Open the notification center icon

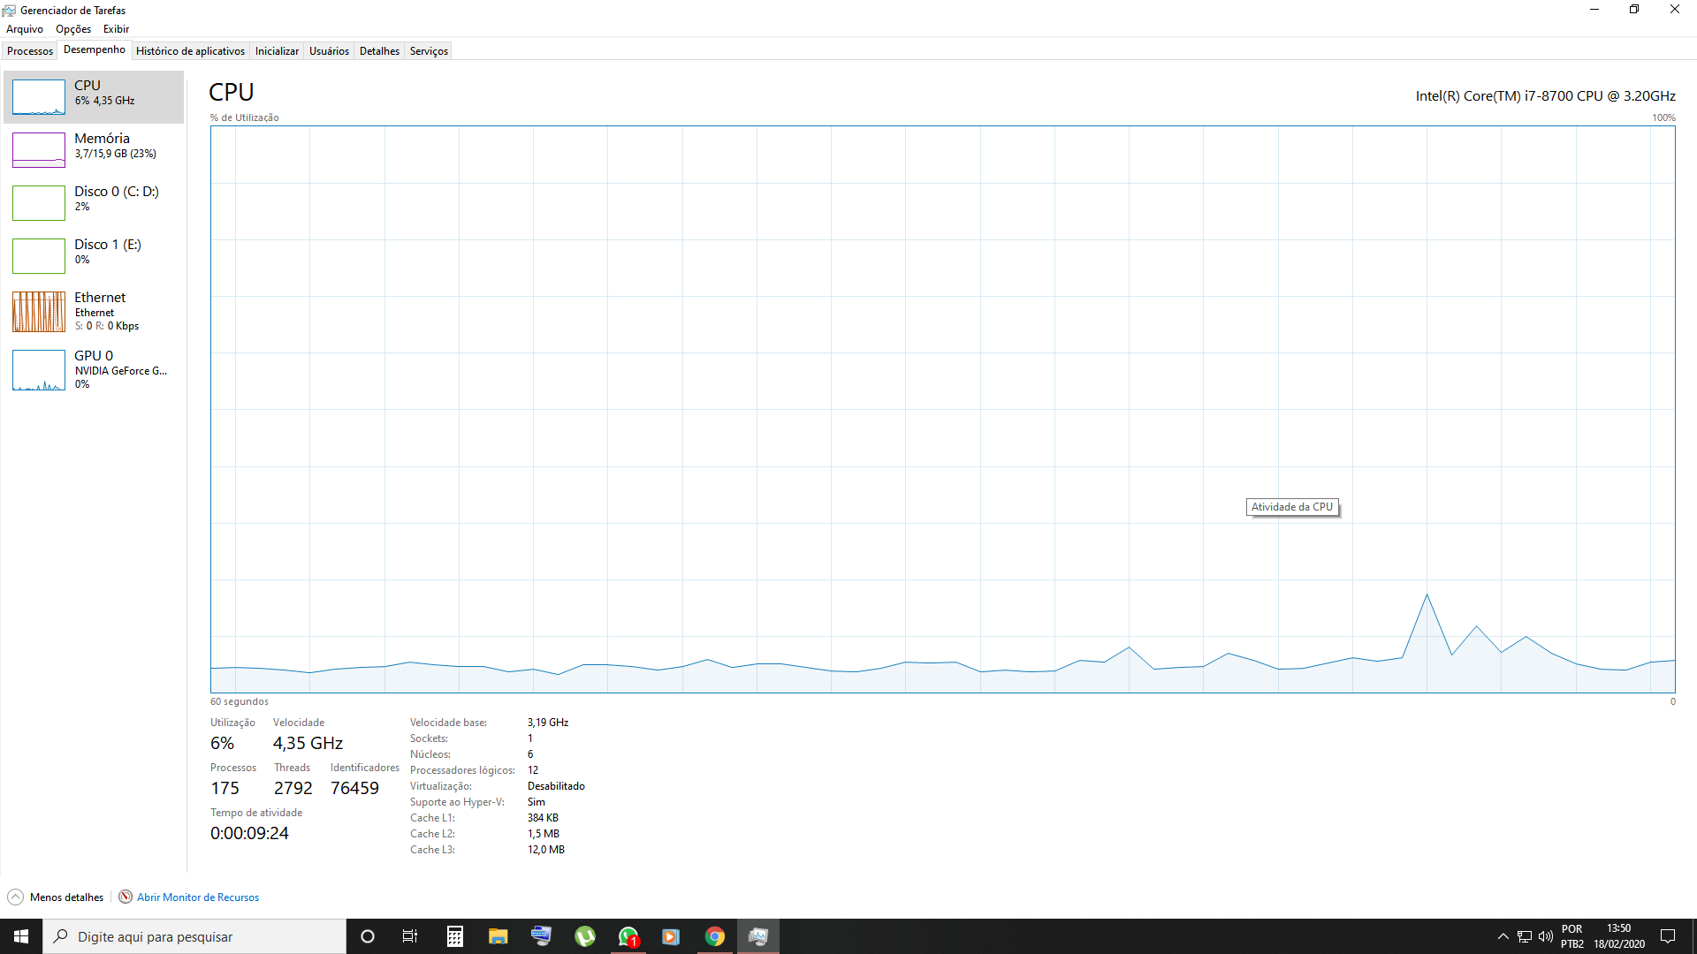pos(1668,936)
